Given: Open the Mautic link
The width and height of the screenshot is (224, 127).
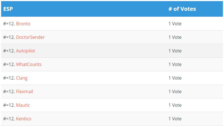Looking at the screenshot, I should pyautogui.click(x=23, y=105).
